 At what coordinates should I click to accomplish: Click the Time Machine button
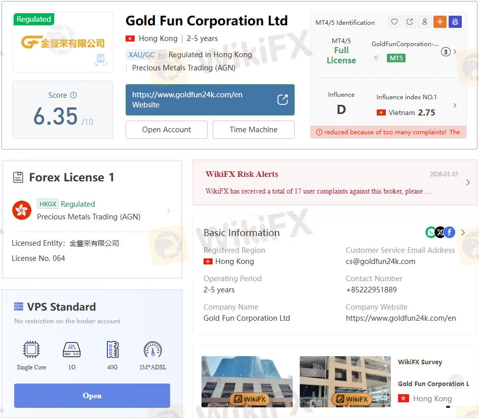tap(254, 130)
